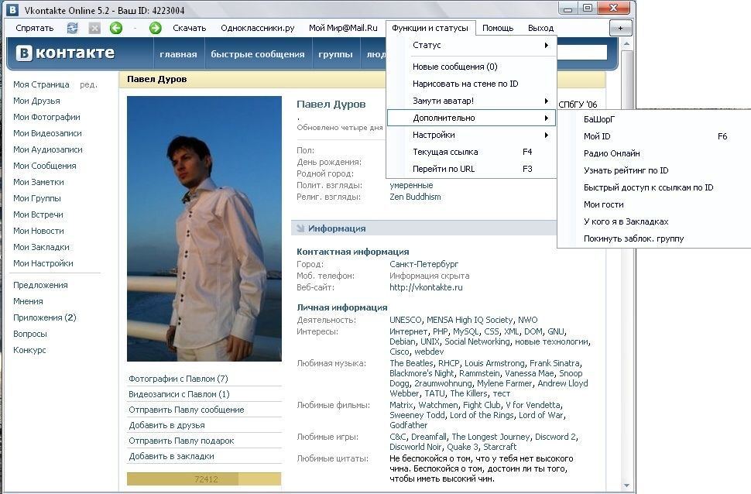The width and height of the screenshot is (751, 494).
Task: Click Отправить Павлу сообщение
Action: point(187,410)
